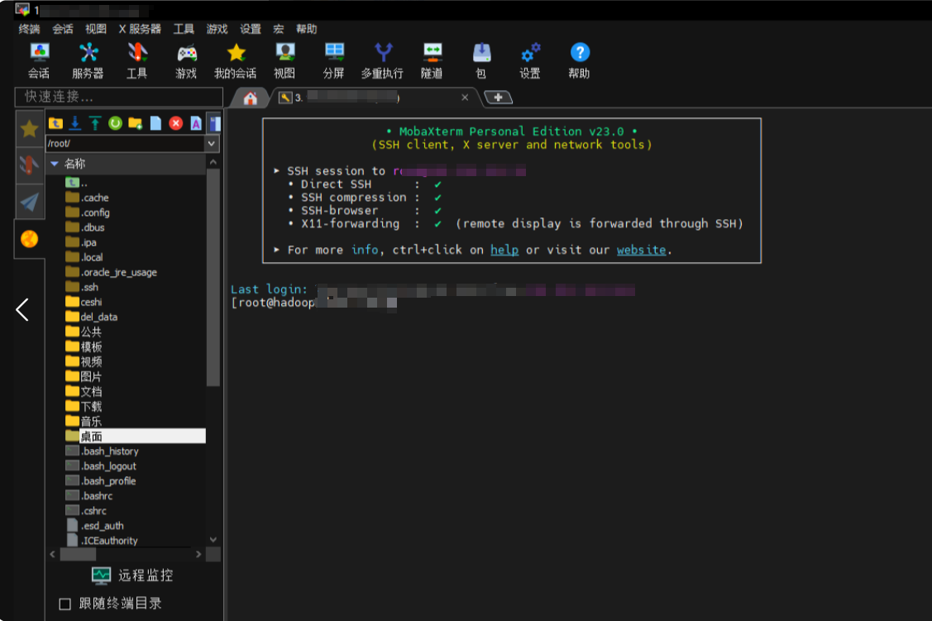Collapse the sidebar with left chevron
This screenshot has width=932, height=621.
pyautogui.click(x=22, y=309)
